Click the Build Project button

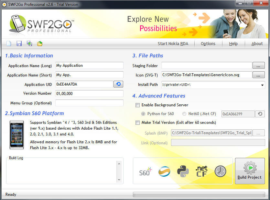tap(250, 171)
